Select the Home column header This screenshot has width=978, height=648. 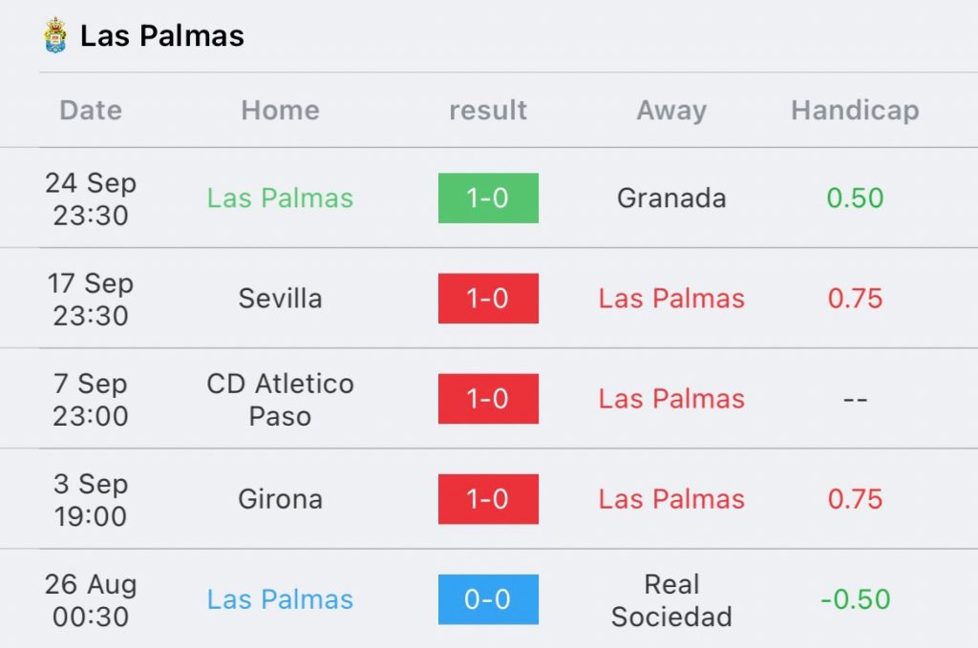[280, 111]
